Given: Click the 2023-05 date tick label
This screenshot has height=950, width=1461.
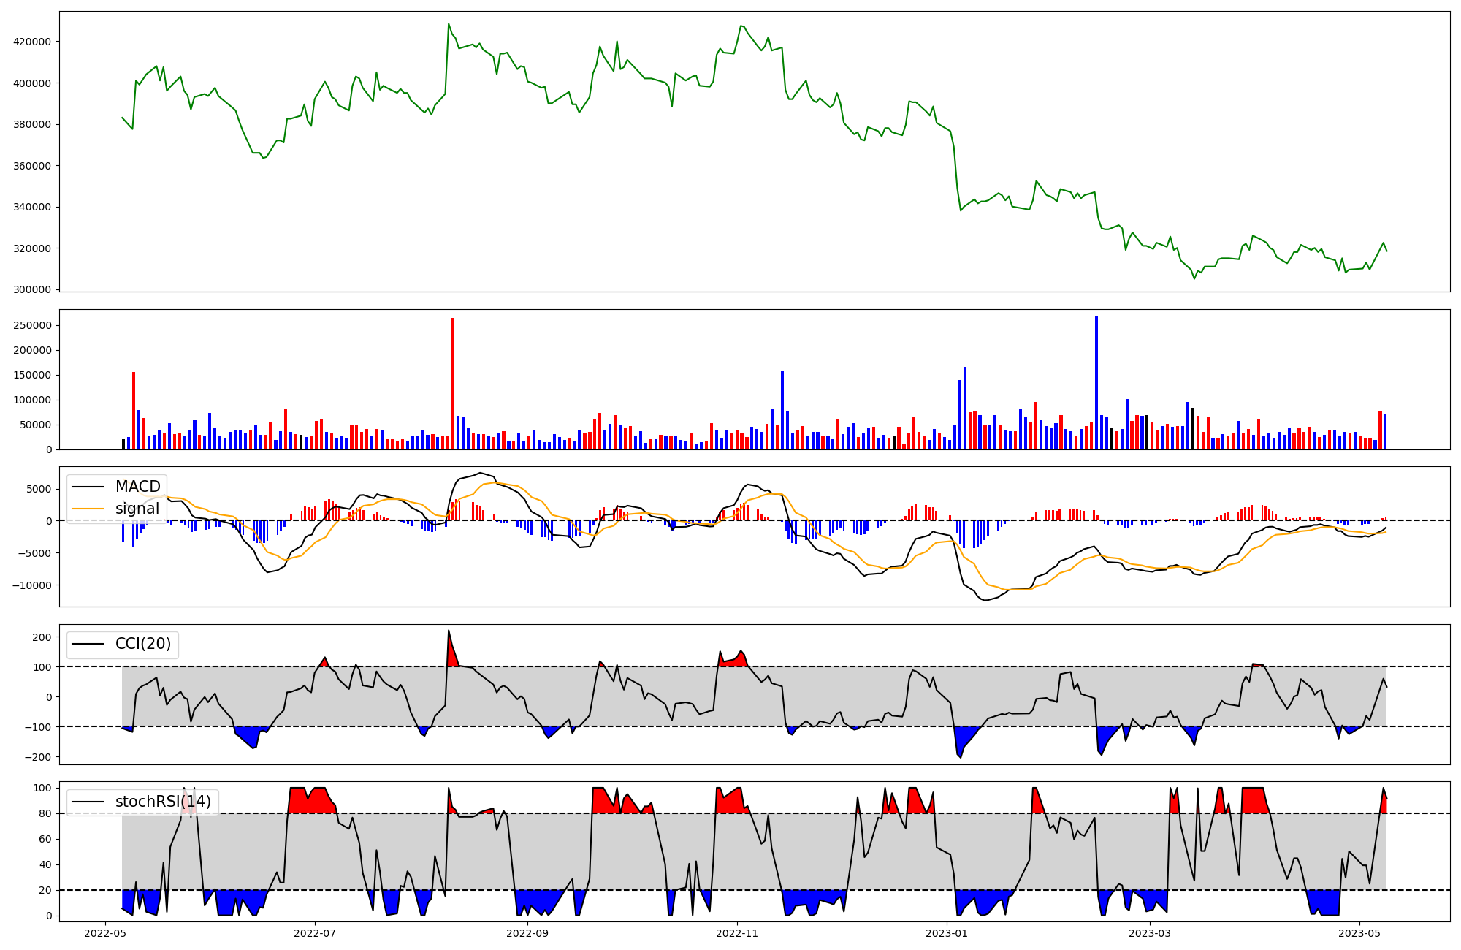Looking at the screenshot, I should click(1359, 933).
